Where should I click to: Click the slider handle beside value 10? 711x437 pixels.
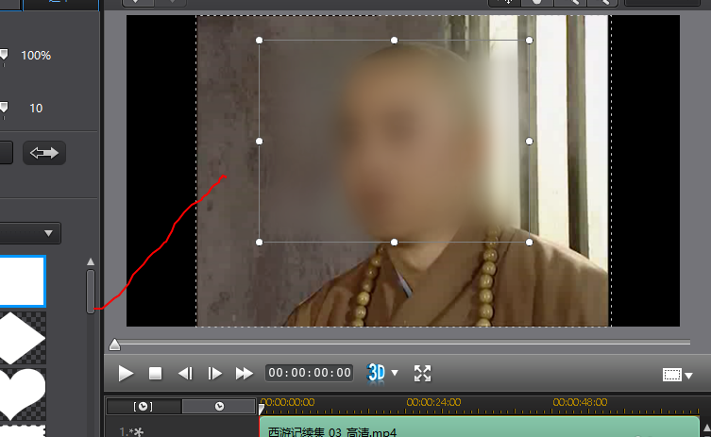pyautogui.click(x=4, y=108)
